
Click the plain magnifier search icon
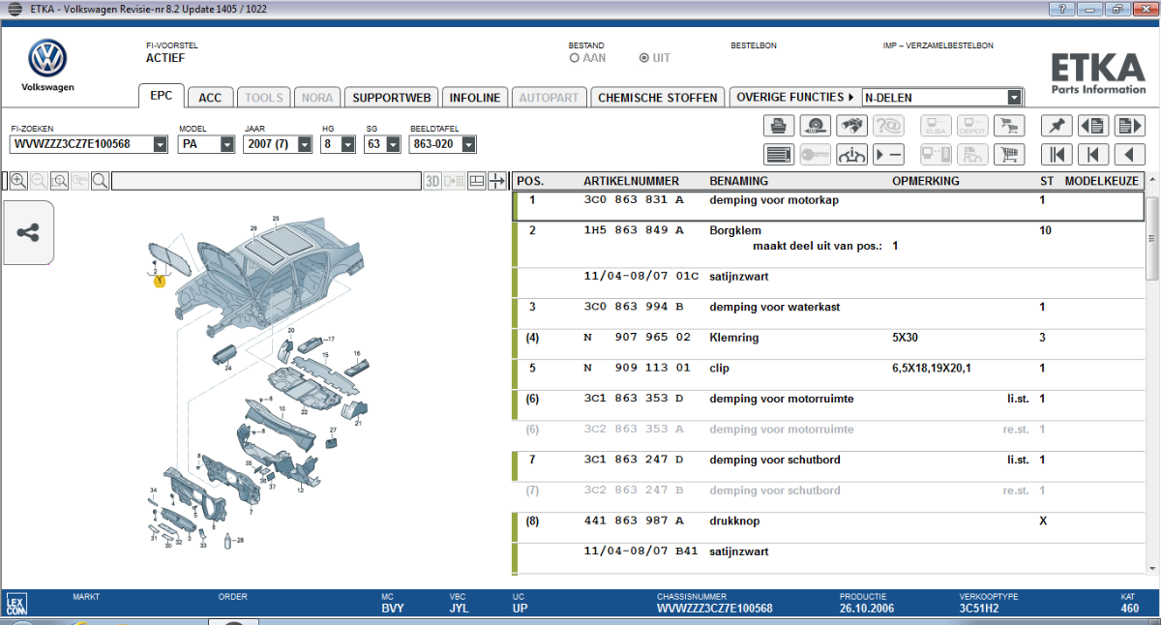[100, 181]
